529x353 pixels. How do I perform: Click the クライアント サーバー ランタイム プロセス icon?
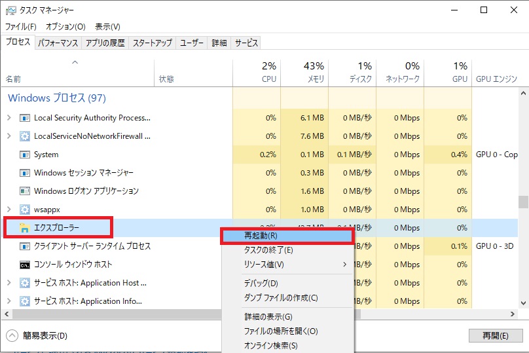pyautogui.click(x=25, y=246)
